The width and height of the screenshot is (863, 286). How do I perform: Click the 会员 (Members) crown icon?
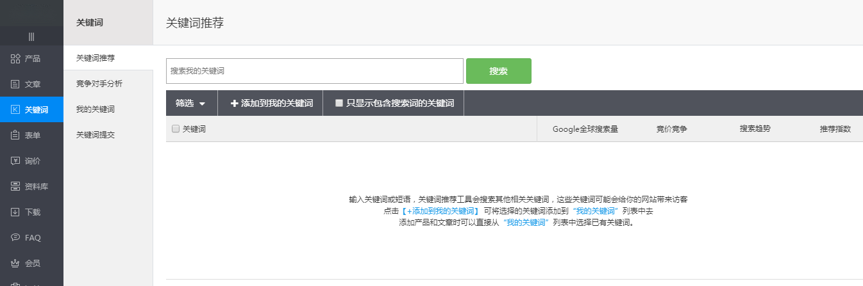click(16, 263)
